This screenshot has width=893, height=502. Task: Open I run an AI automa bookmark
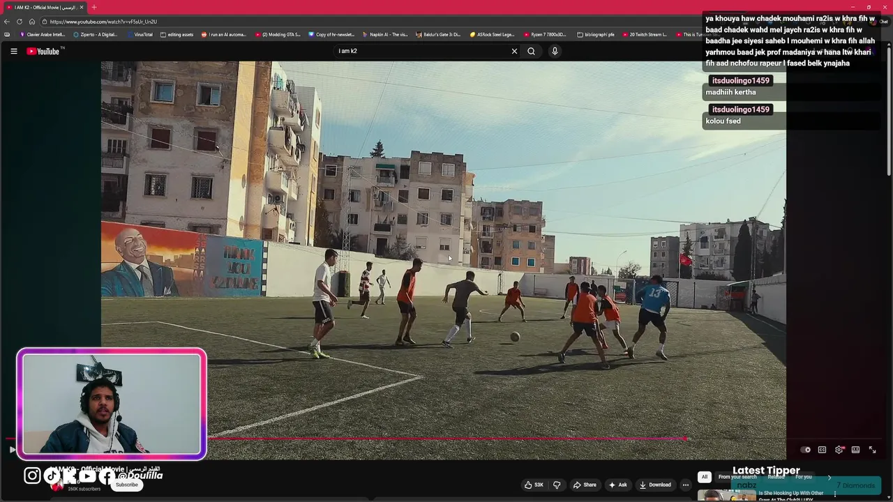point(224,34)
